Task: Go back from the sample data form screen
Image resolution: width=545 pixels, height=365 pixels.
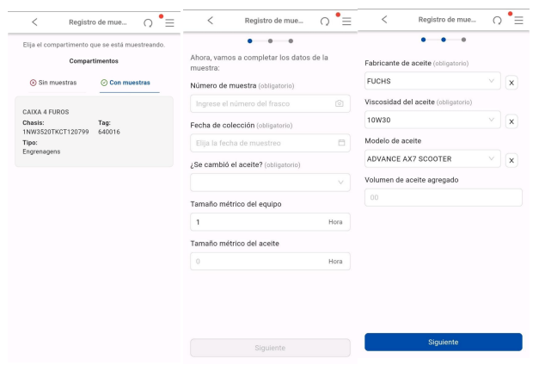Action: pos(211,21)
